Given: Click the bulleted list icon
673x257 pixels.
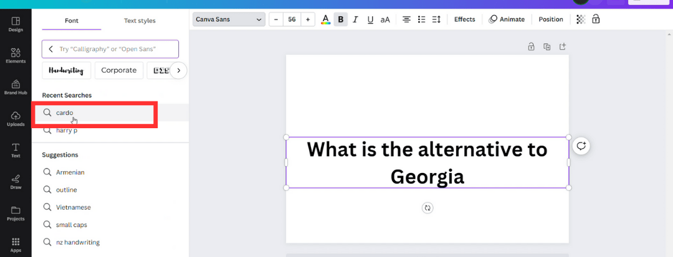Looking at the screenshot, I should point(421,19).
